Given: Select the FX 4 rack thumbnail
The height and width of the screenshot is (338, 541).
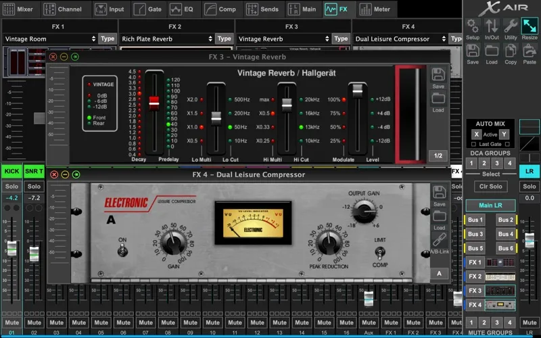Looking at the screenshot, I should 500,305.
